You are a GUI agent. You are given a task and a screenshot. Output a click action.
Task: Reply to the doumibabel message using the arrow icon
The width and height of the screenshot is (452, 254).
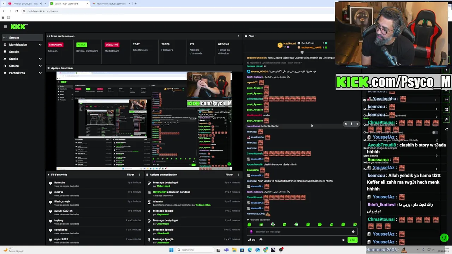point(346,124)
